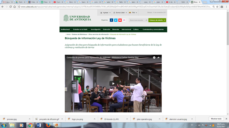Screen dimensions: 229x128
Task: Open File Explorer from the taskbar
Action: (12, 125)
